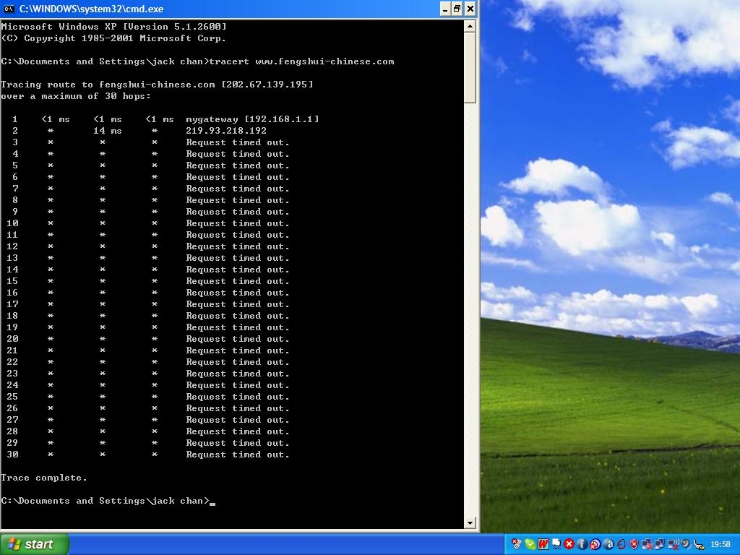
Task: Close the cmd.exe window
Action: pyautogui.click(x=470, y=9)
